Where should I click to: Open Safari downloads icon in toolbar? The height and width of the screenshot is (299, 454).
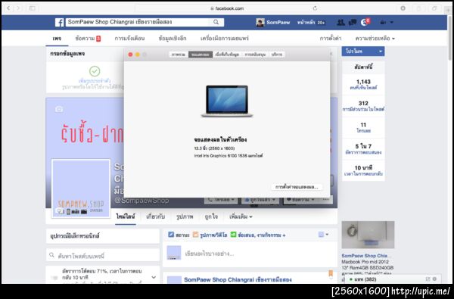click(403, 8)
